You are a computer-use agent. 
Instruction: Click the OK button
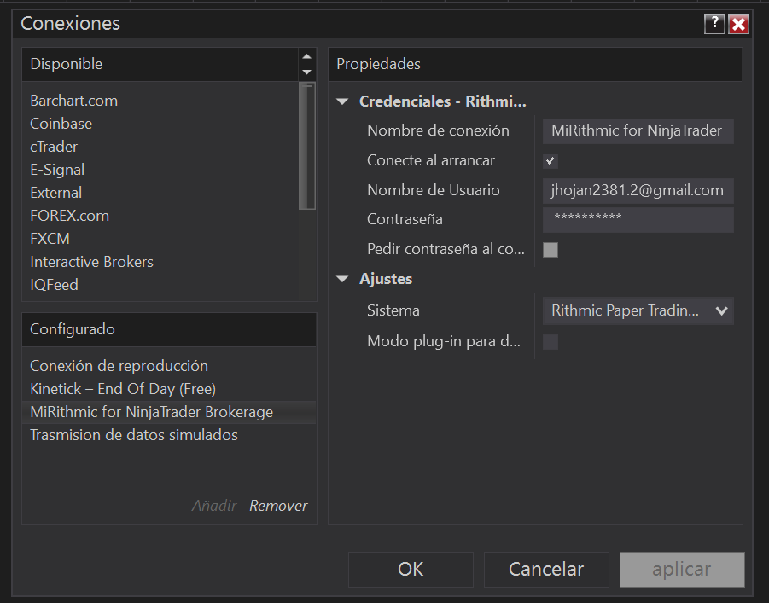tap(411, 570)
